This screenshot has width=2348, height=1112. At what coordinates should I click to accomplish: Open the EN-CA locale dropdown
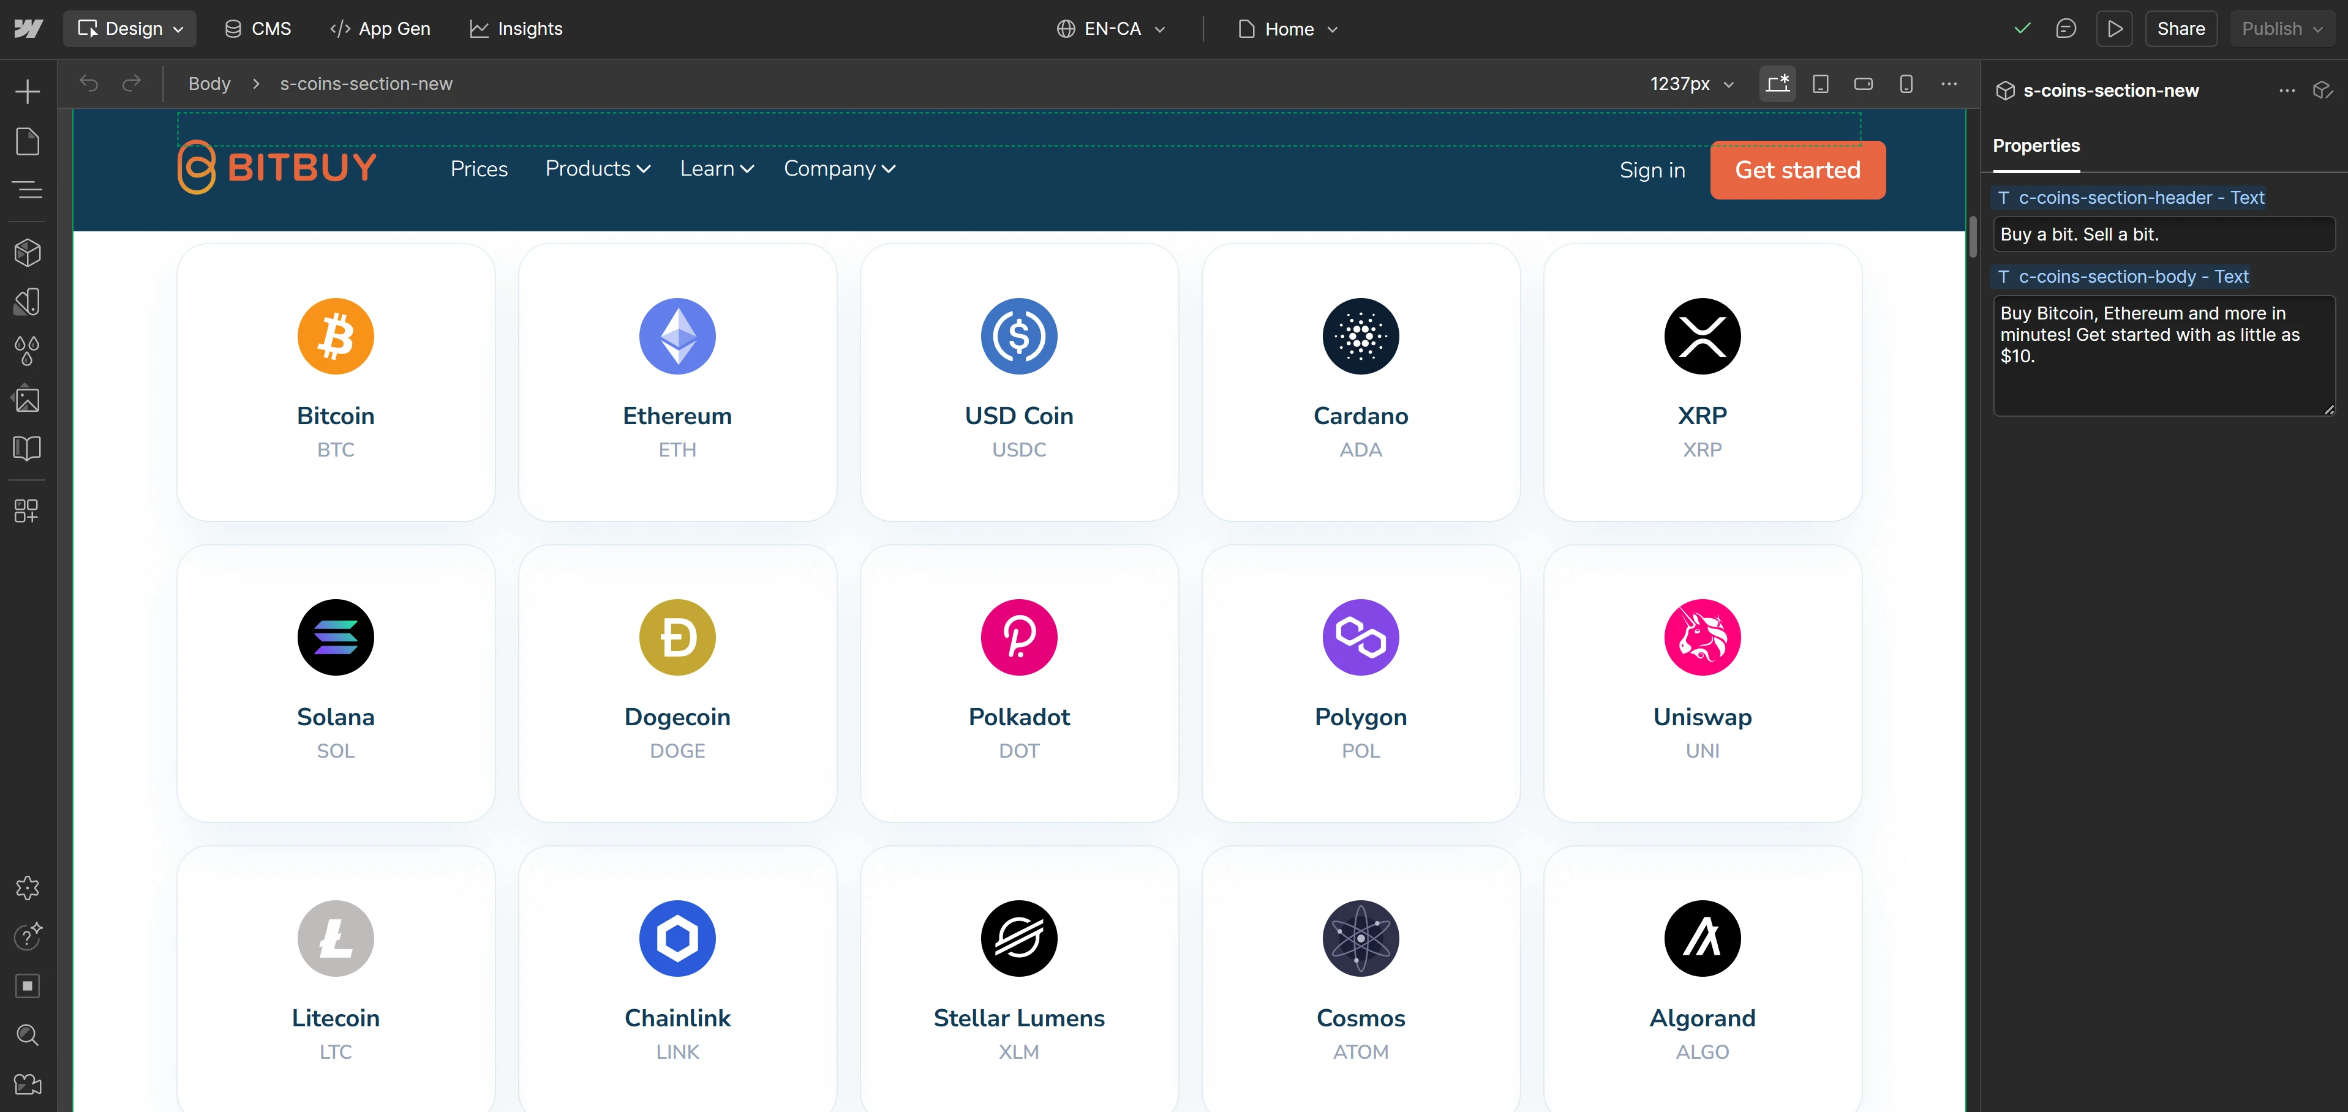point(1110,28)
